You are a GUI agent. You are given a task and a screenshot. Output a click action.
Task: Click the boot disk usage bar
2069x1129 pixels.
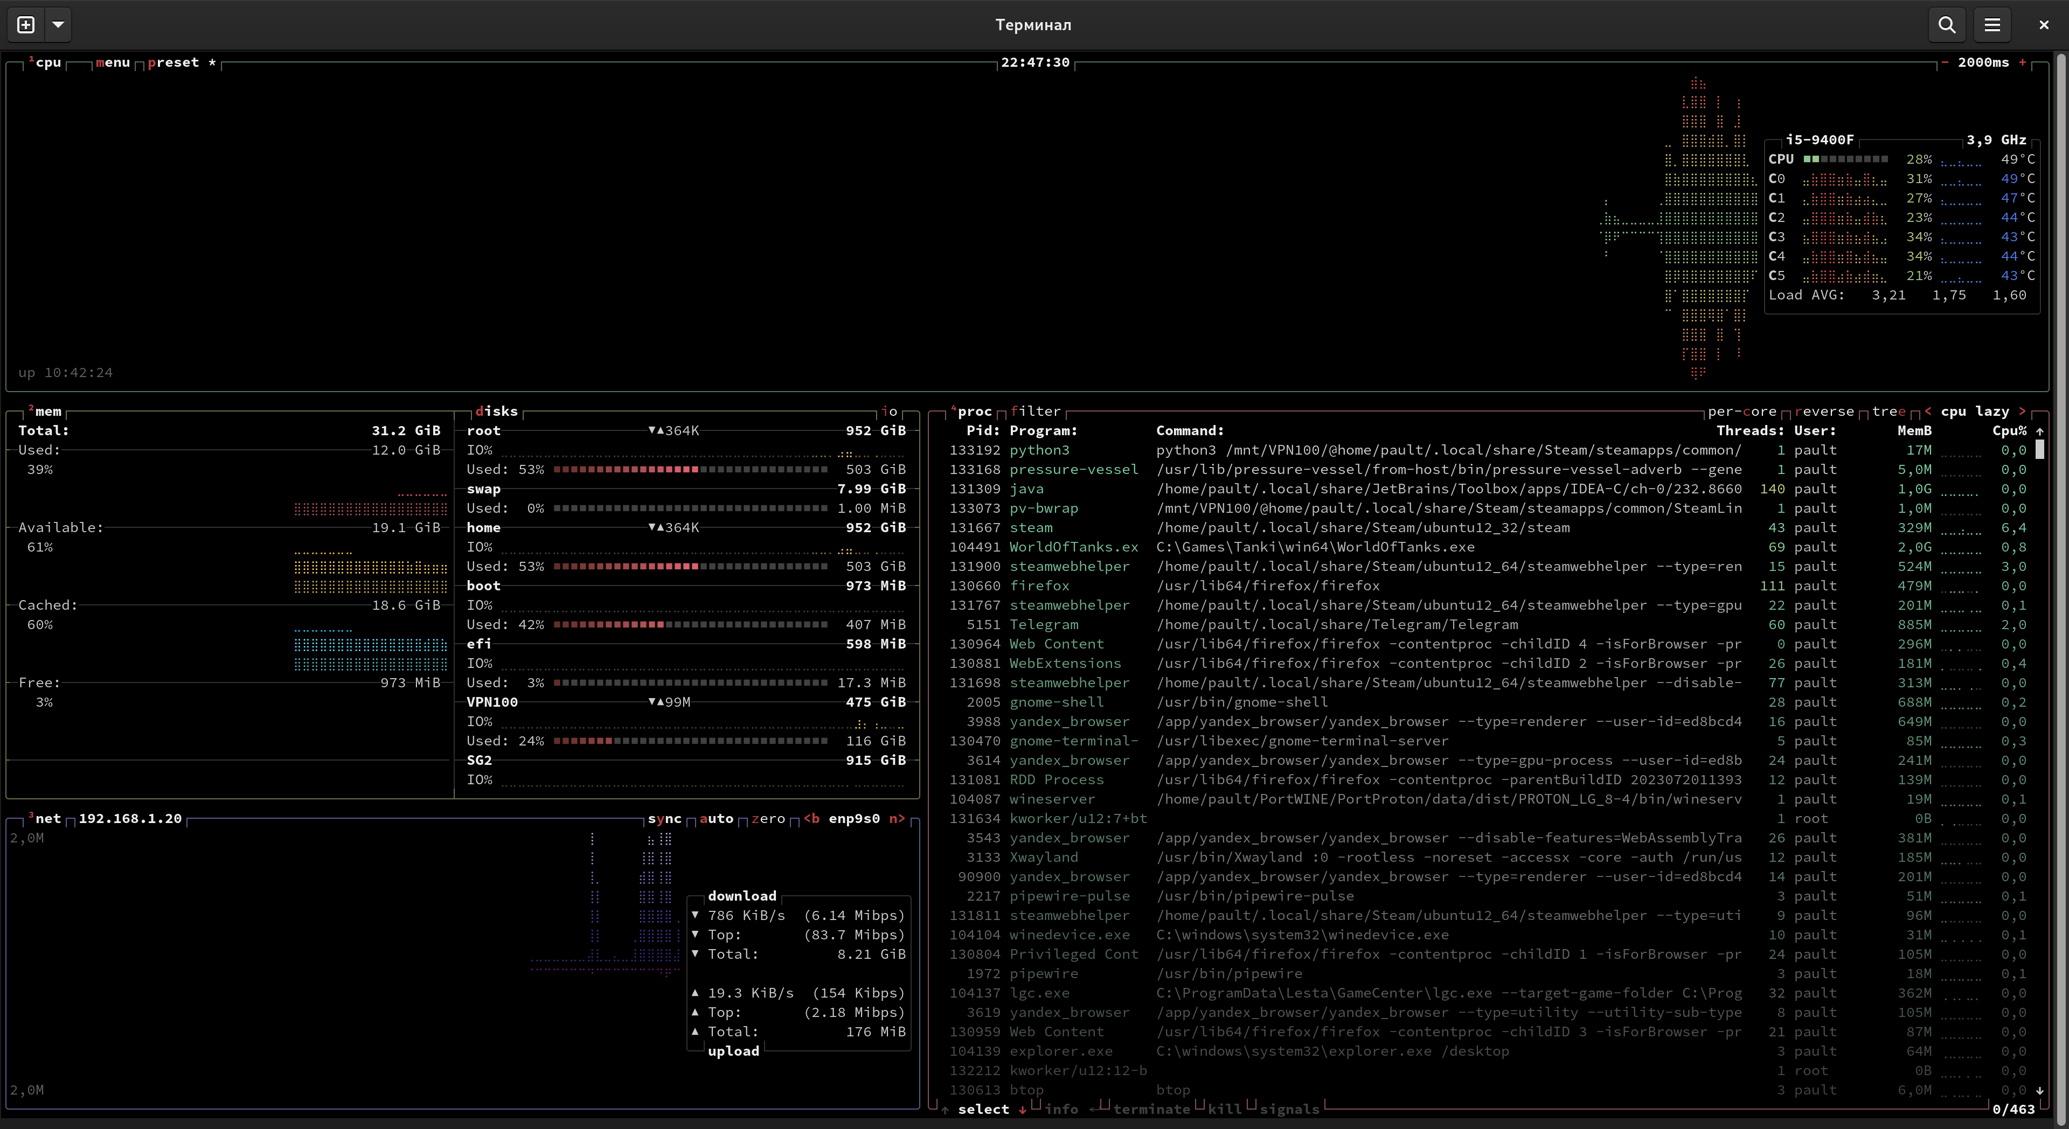coord(690,625)
